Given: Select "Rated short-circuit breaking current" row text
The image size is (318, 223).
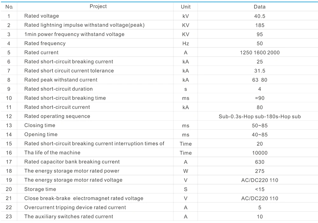Looking at the screenshot, I should click(x=68, y=61).
